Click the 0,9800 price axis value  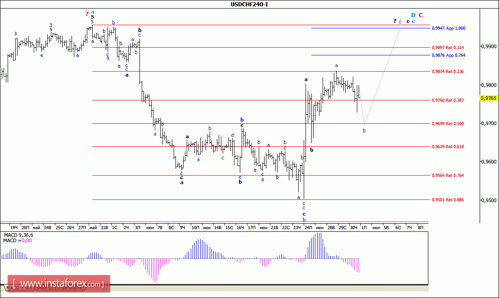(489, 85)
